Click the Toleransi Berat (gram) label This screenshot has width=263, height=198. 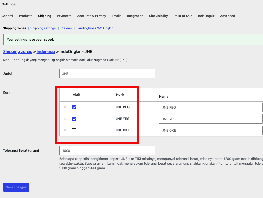(21, 151)
